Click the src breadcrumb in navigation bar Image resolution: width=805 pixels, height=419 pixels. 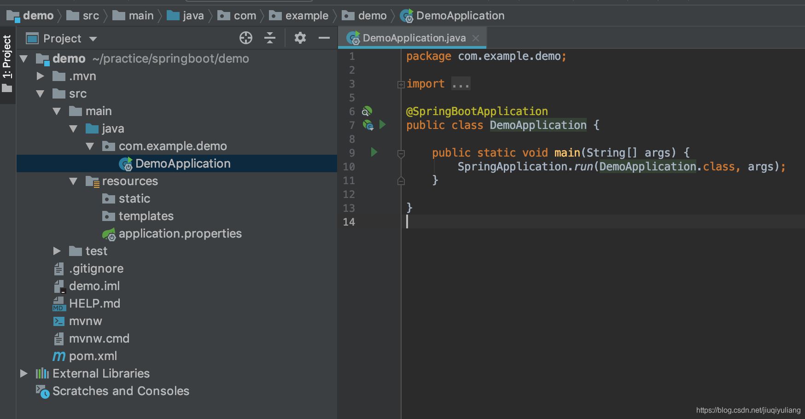91,16
